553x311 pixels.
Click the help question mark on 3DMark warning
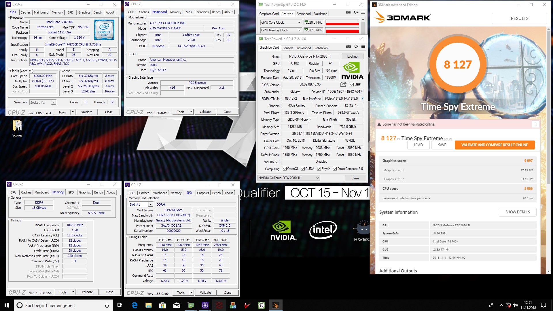[535, 124]
